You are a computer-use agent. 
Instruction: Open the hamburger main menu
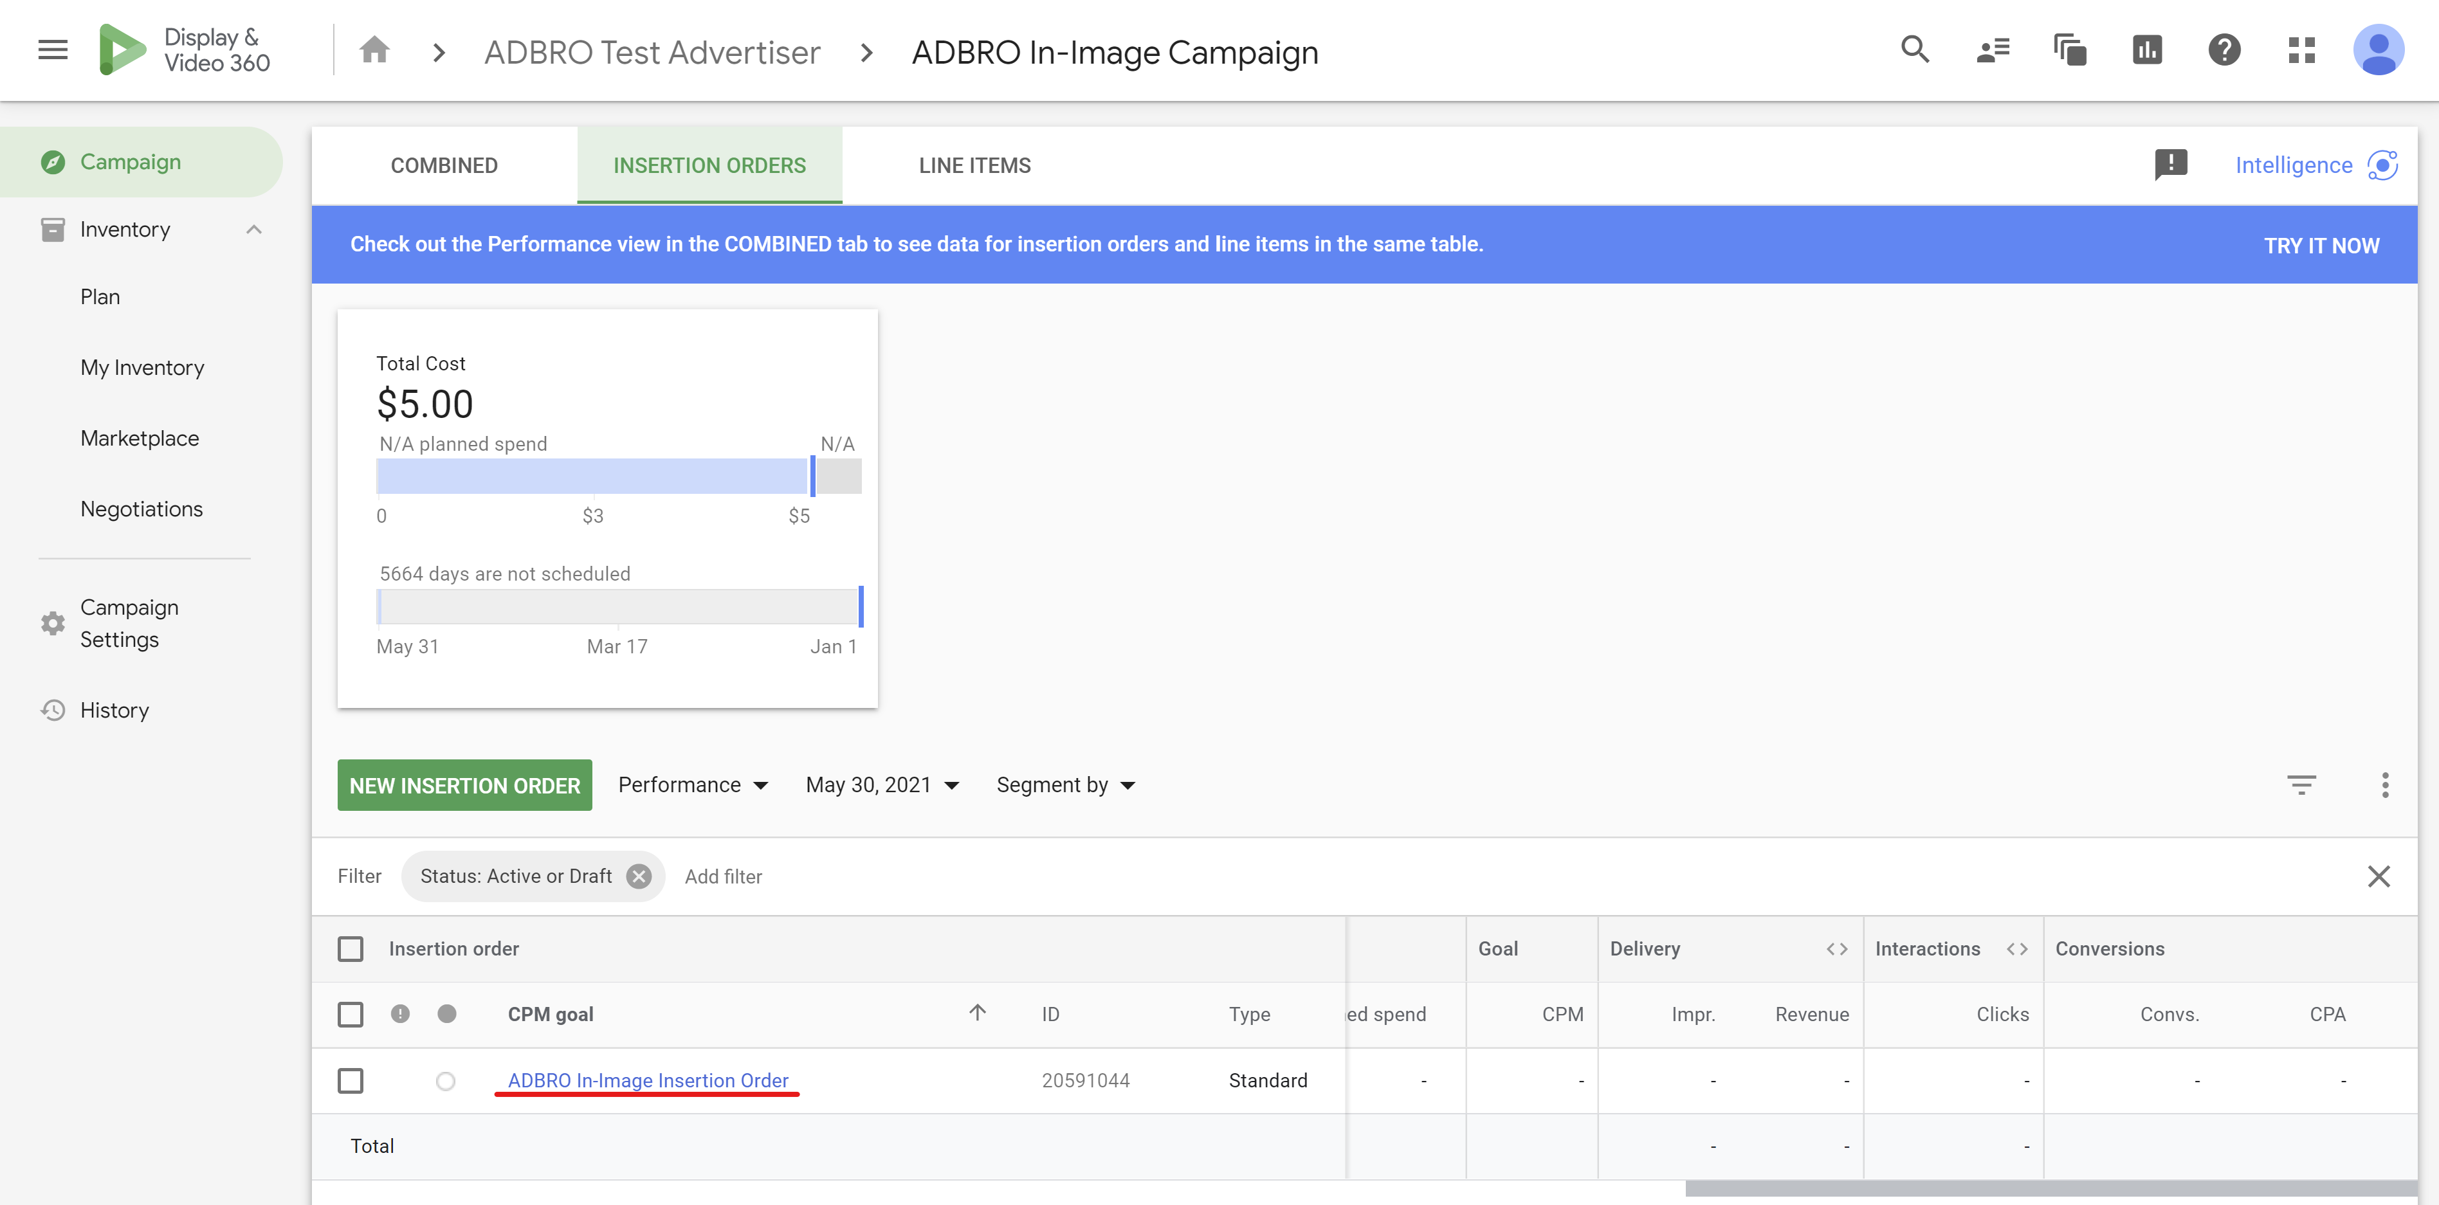[x=53, y=50]
